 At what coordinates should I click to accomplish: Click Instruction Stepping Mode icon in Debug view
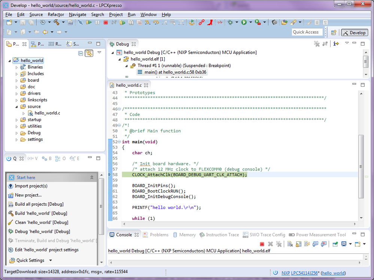click(x=336, y=44)
